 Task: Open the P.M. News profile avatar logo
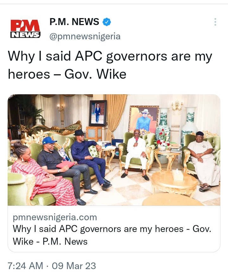25,29
